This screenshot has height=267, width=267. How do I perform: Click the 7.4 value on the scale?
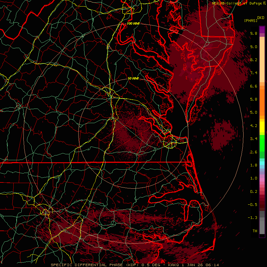pos(254,73)
